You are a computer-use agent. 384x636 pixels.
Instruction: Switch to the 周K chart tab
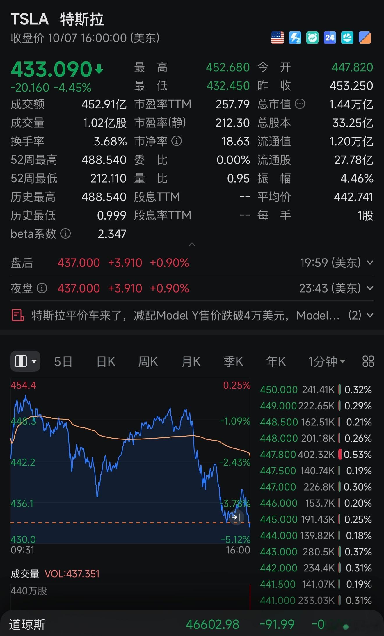click(148, 361)
